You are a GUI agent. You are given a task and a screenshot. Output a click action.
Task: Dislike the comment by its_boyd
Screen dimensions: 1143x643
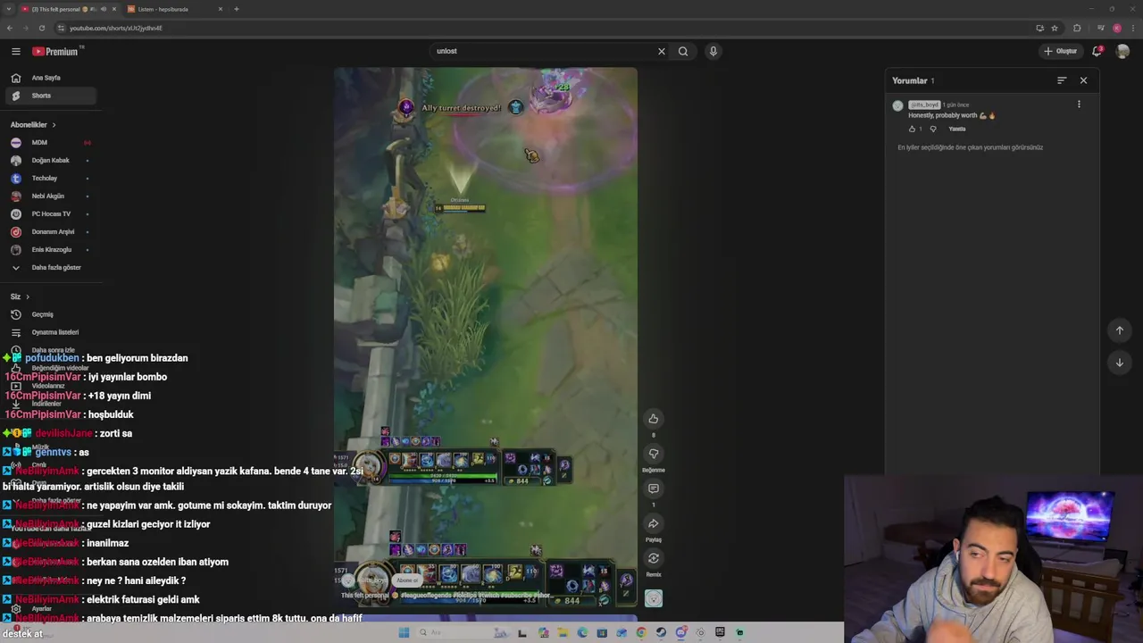(933, 129)
